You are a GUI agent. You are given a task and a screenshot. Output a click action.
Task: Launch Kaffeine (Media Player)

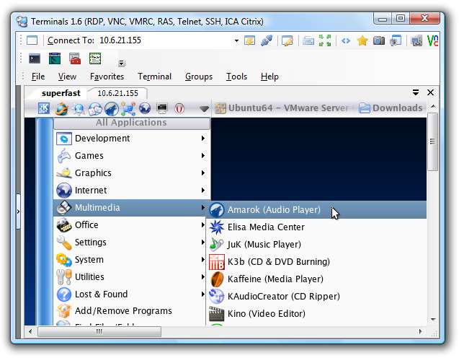click(x=317, y=279)
